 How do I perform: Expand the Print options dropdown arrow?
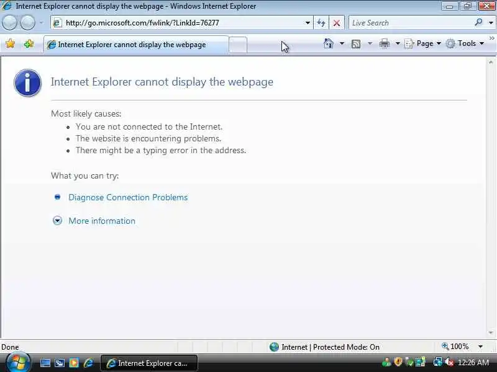coord(398,43)
